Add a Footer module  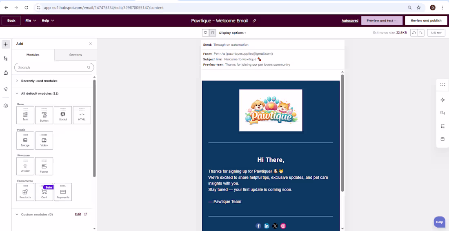(44, 166)
